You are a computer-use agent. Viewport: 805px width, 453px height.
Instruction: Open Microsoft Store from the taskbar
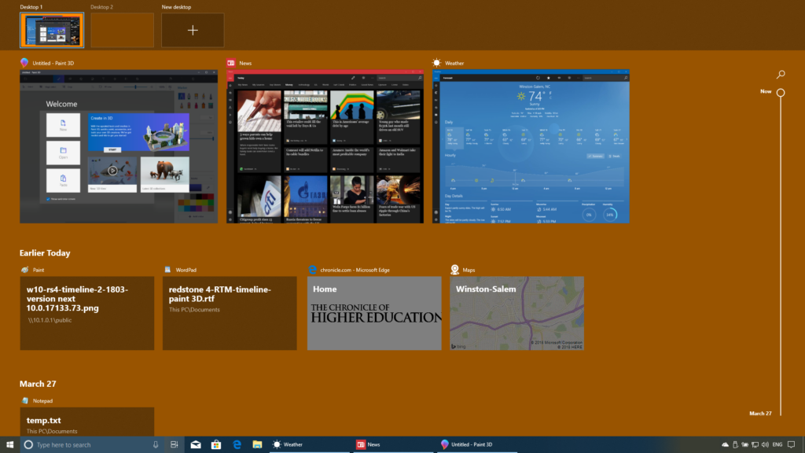coord(215,444)
